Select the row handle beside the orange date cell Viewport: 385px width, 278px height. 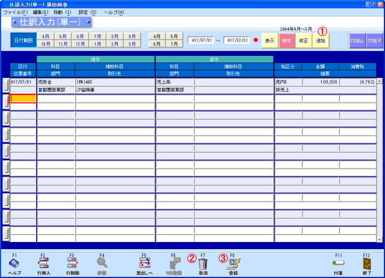click(x=6, y=102)
